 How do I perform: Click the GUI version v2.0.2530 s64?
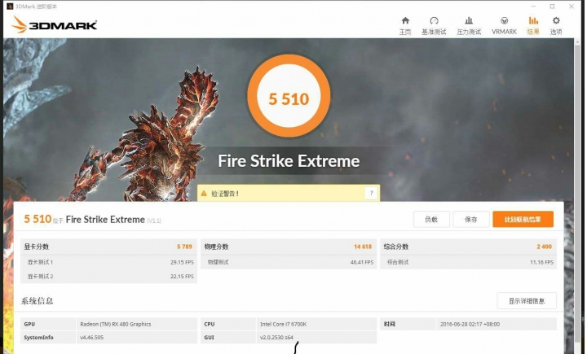click(276, 337)
